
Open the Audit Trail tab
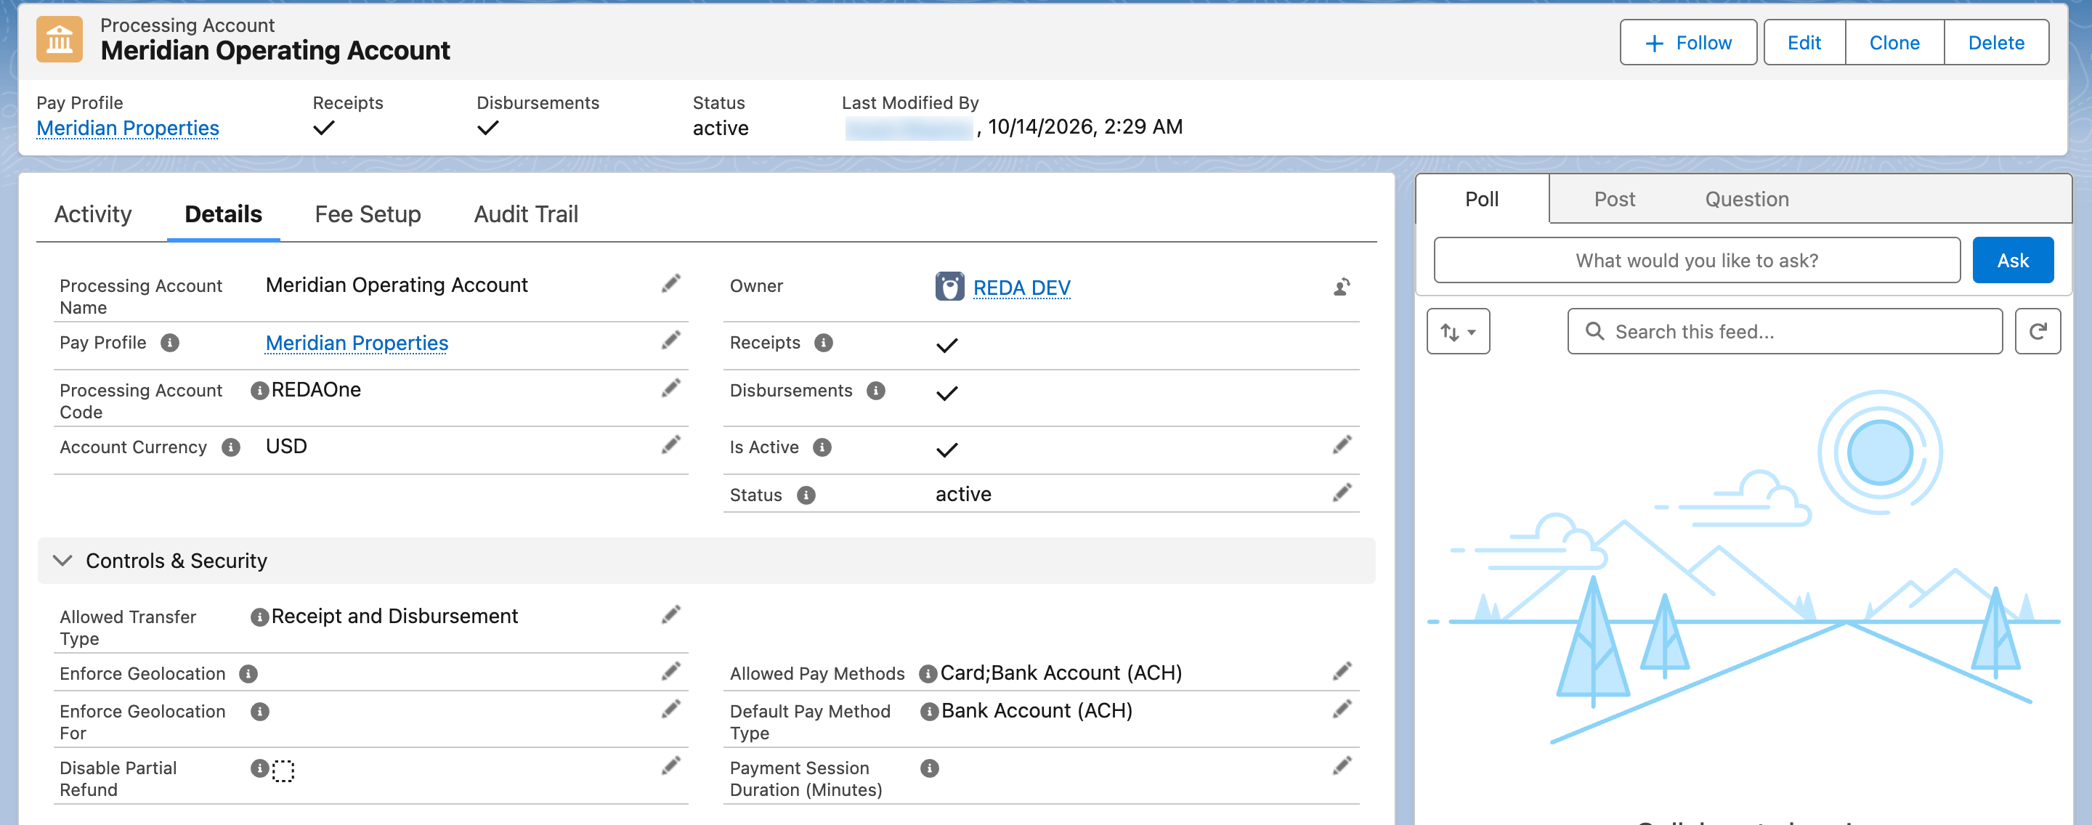526,214
